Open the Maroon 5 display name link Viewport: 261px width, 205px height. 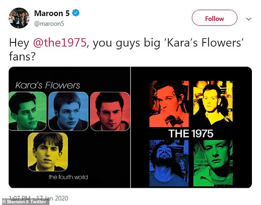(52, 14)
